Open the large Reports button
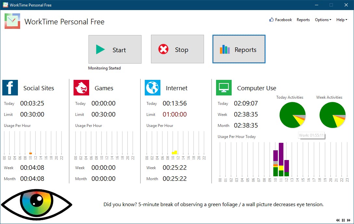This screenshot has height=224, width=354. (x=239, y=49)
